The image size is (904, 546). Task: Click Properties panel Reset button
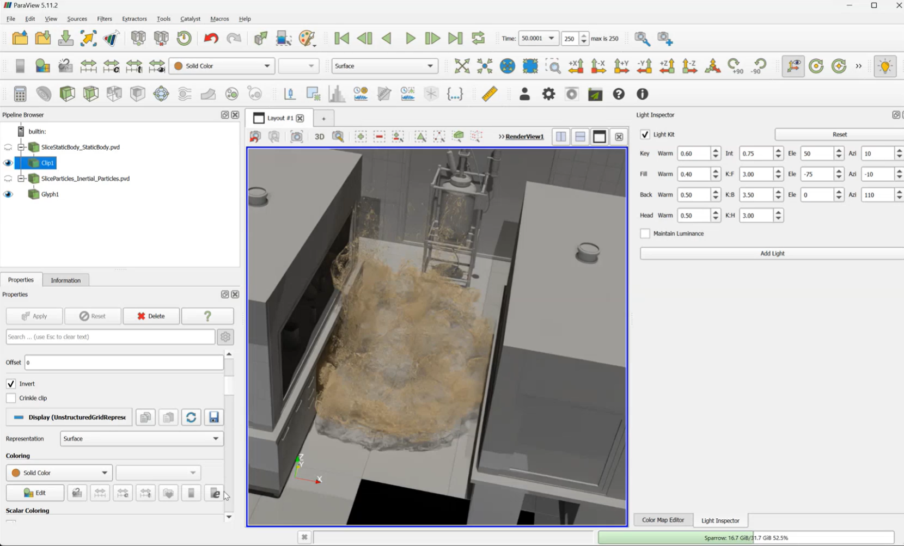(93, 316)
